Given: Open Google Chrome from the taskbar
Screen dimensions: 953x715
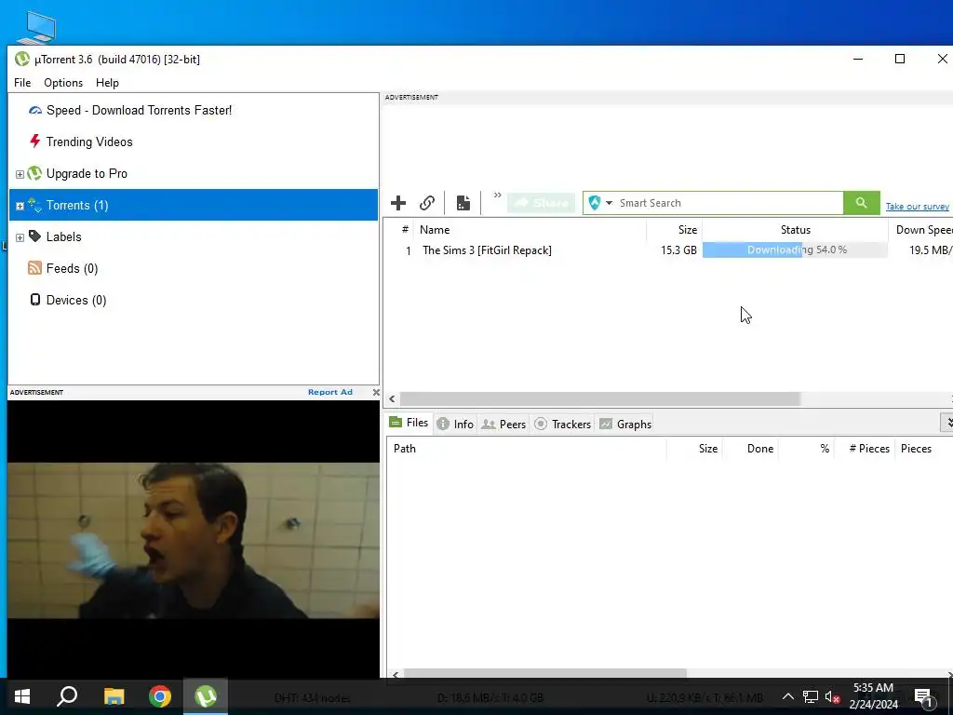Looking at the screenshot, I should point(160,696).
